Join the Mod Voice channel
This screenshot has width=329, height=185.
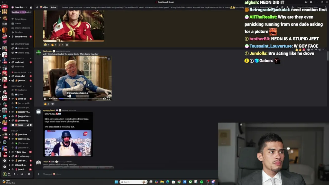click(x=20, y=67)
